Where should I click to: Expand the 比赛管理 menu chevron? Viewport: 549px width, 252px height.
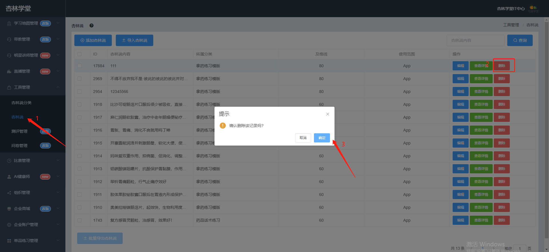[x=58, y=160]
